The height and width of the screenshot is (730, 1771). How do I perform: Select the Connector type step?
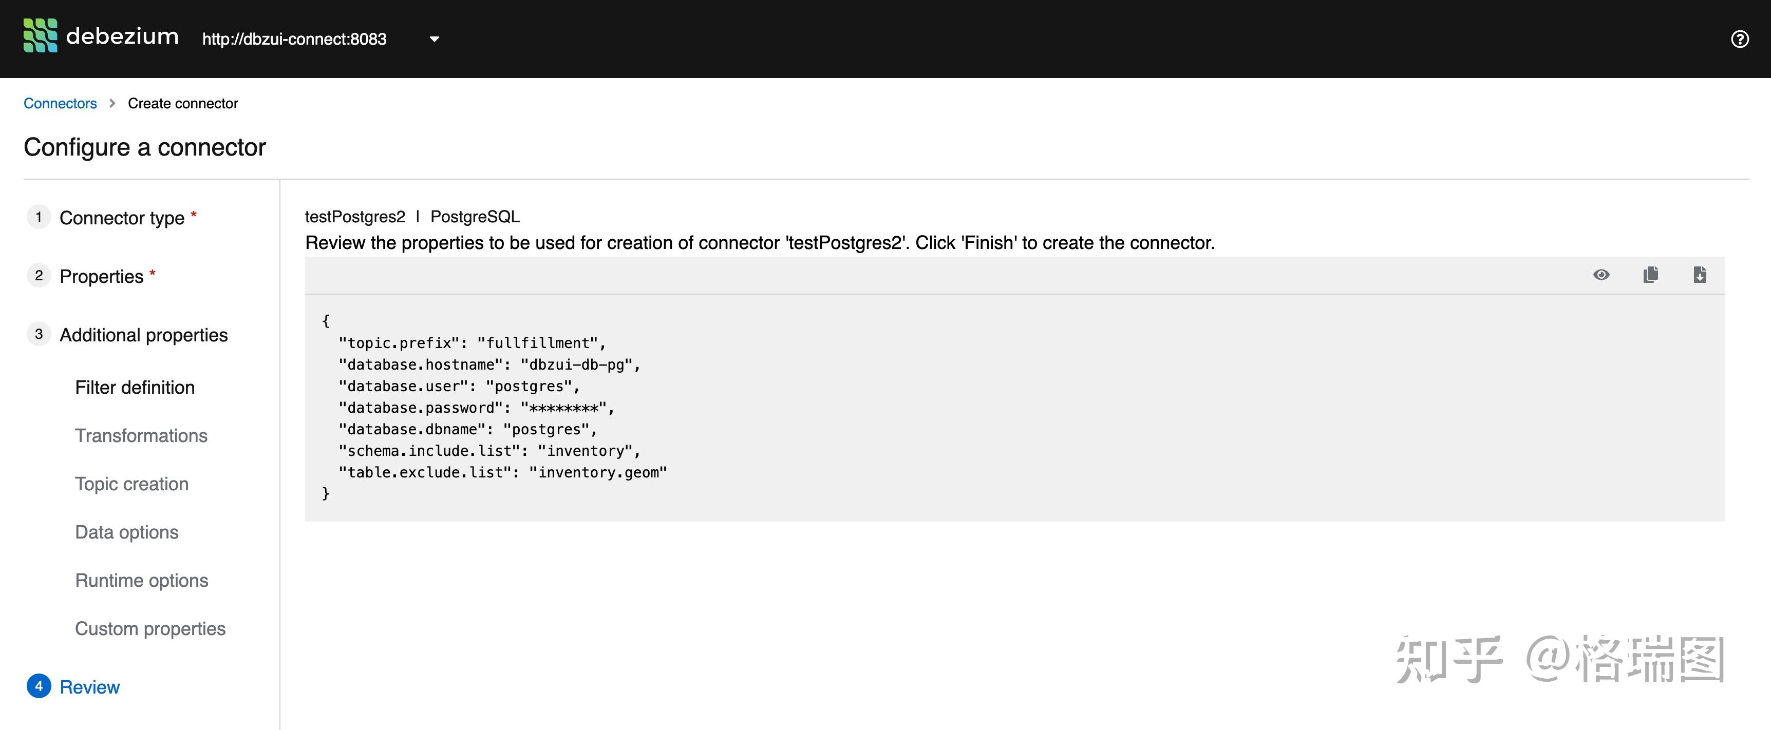(122, 218)
